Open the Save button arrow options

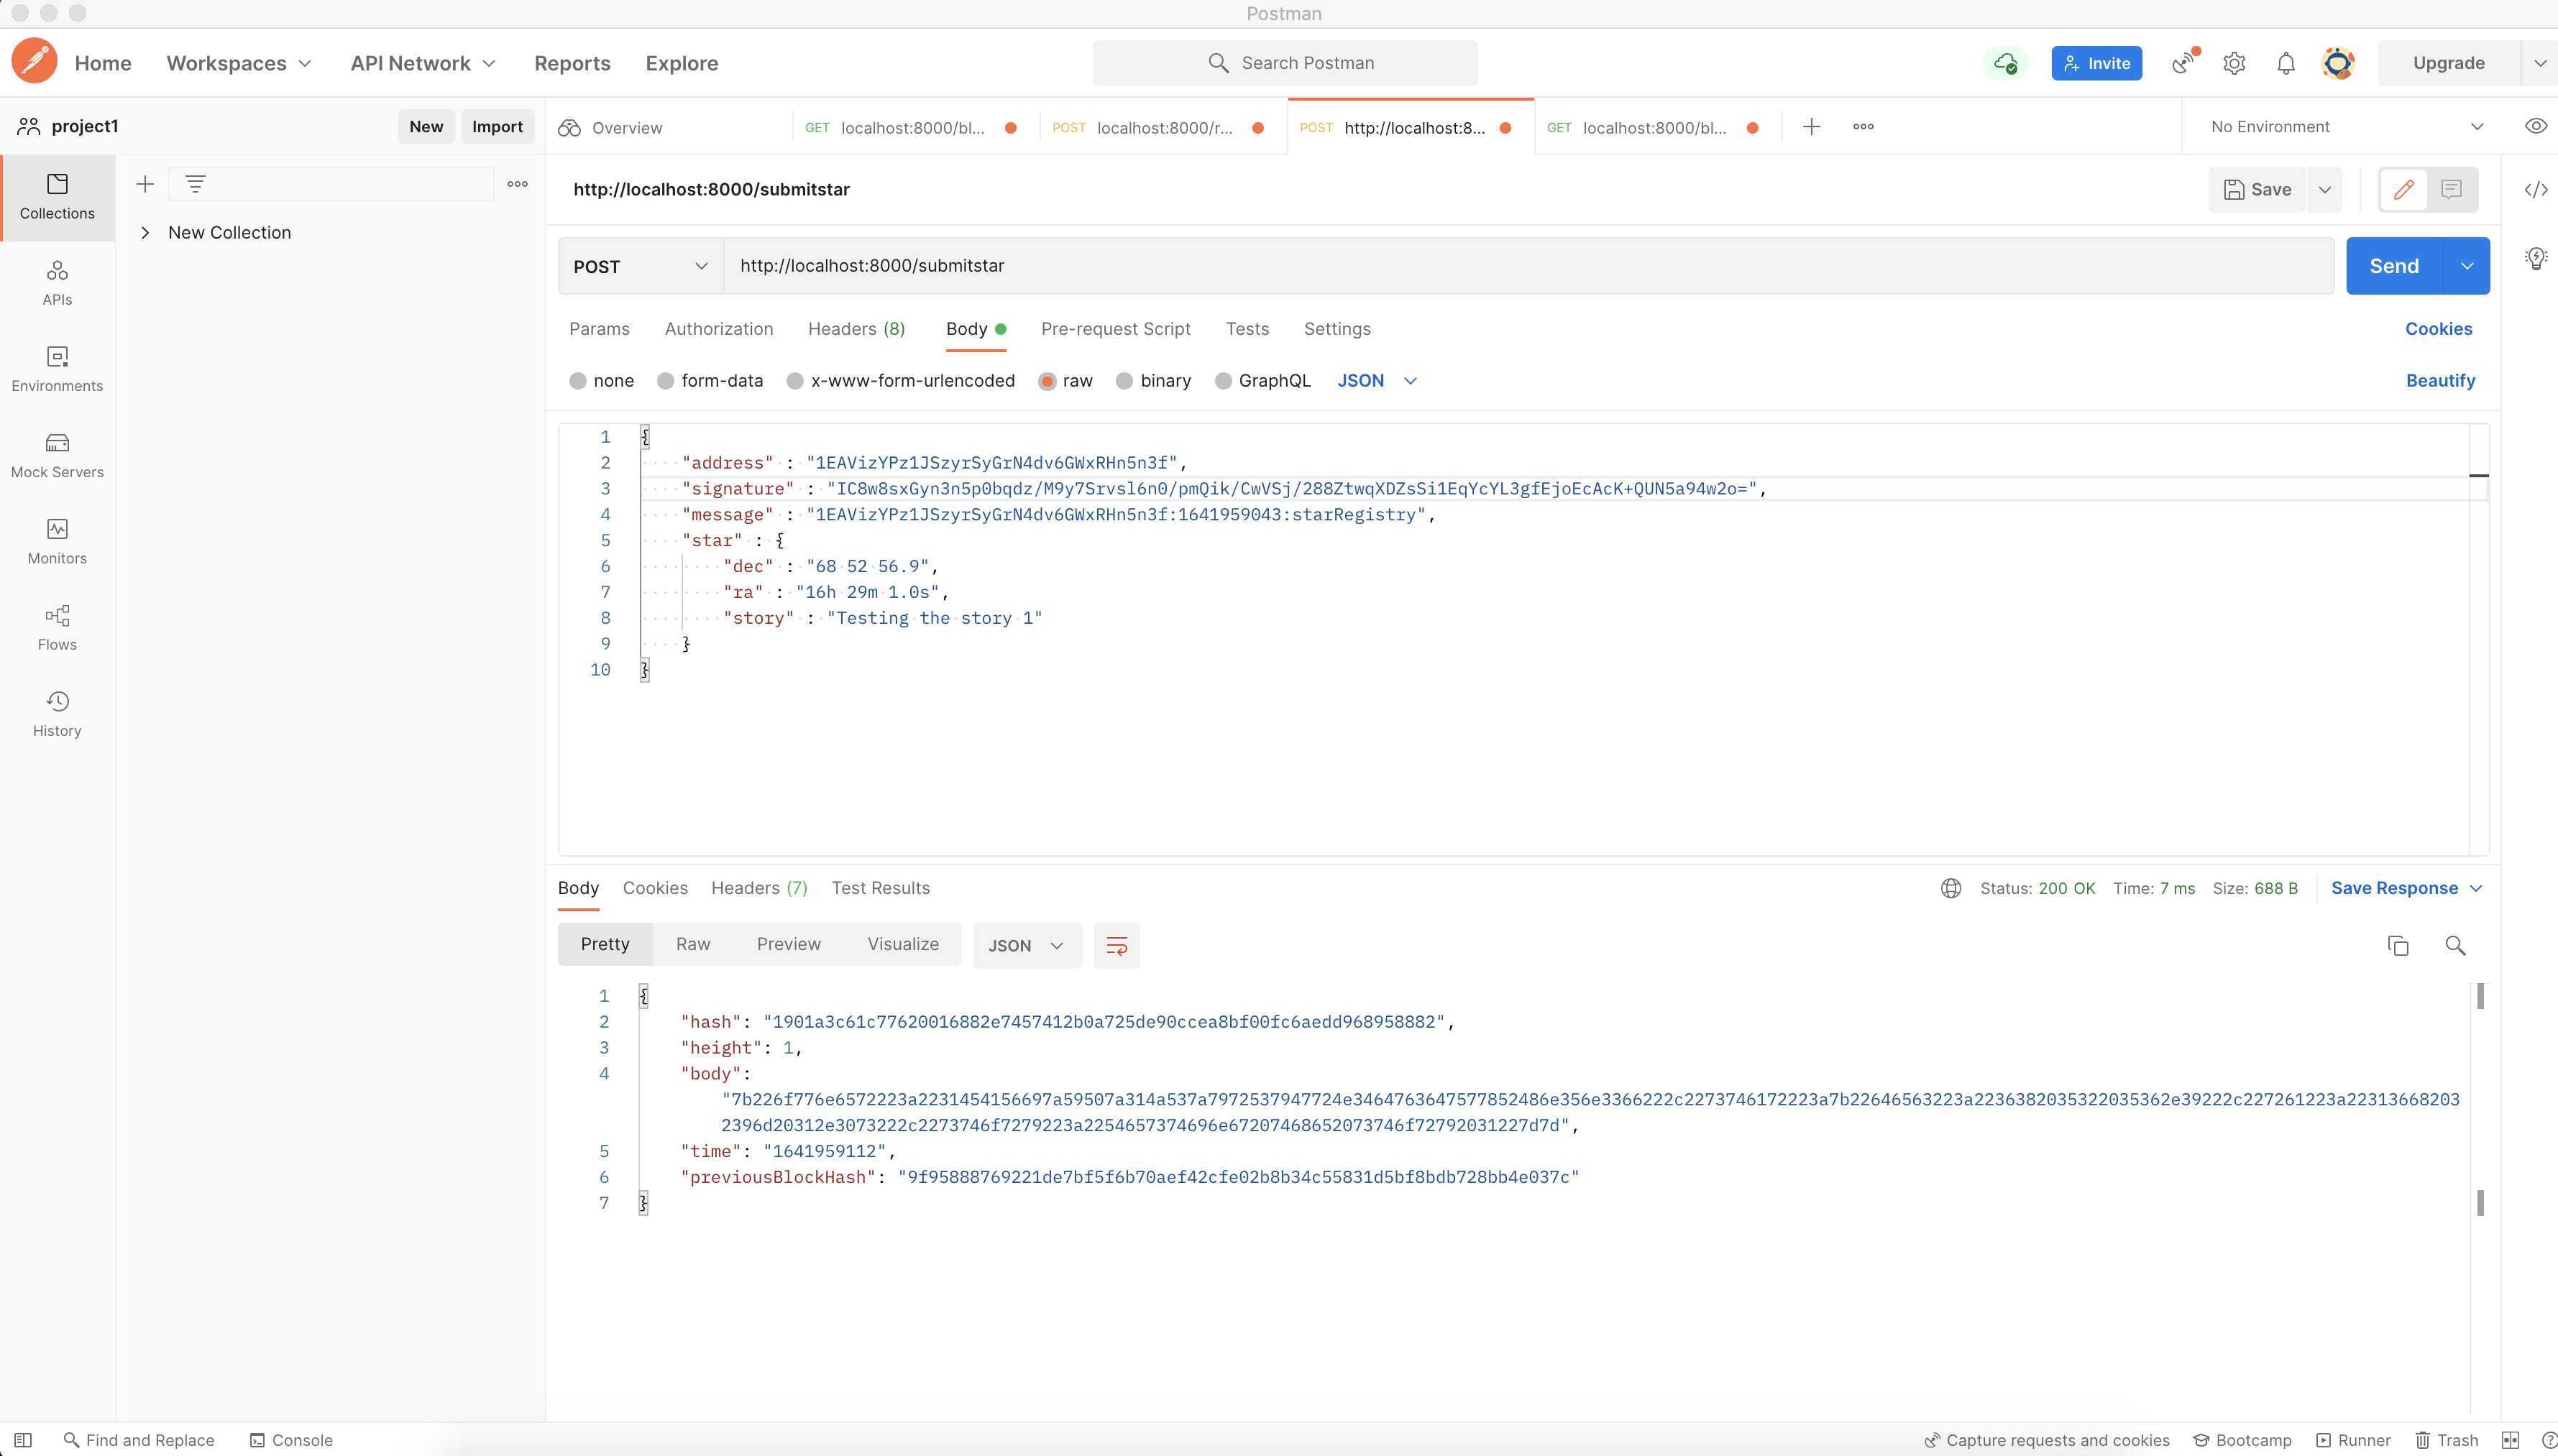(2325, 189)
